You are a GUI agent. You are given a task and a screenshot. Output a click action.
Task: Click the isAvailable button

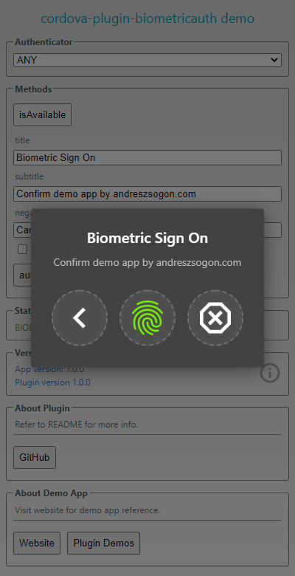click(43, 115)
